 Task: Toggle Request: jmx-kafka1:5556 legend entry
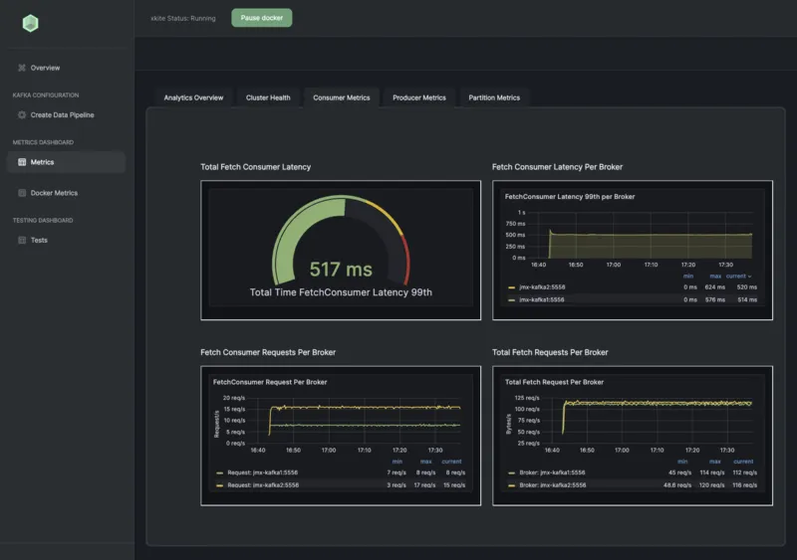point(261,472)
